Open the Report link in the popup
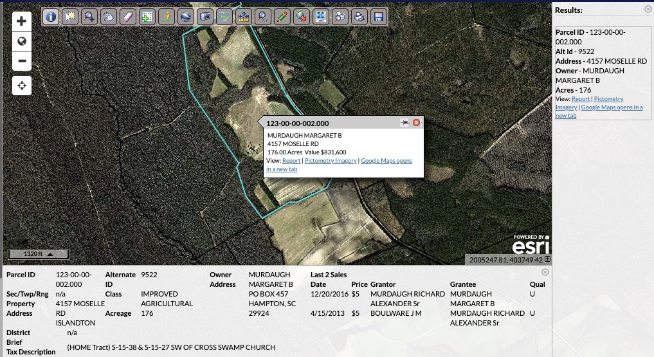 [291, 161]
